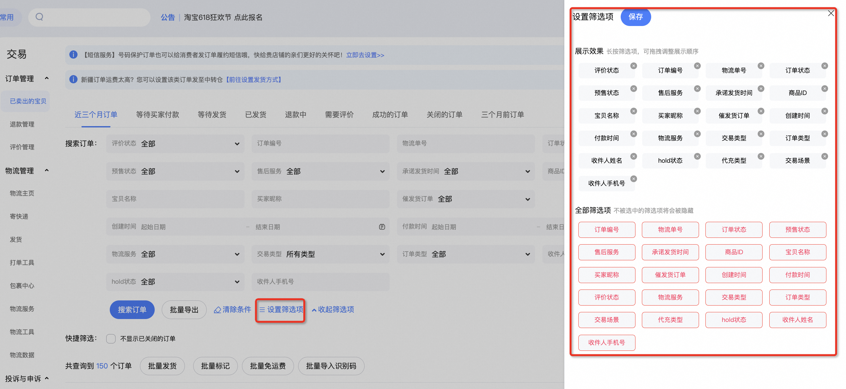Switch to 退款中 tab
Image resolution: width=846 pixels, height=389 pixels.
point(295,115)
